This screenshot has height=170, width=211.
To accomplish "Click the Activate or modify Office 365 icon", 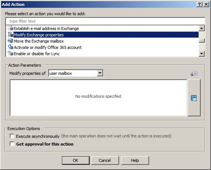I will (x=10, y=47).
